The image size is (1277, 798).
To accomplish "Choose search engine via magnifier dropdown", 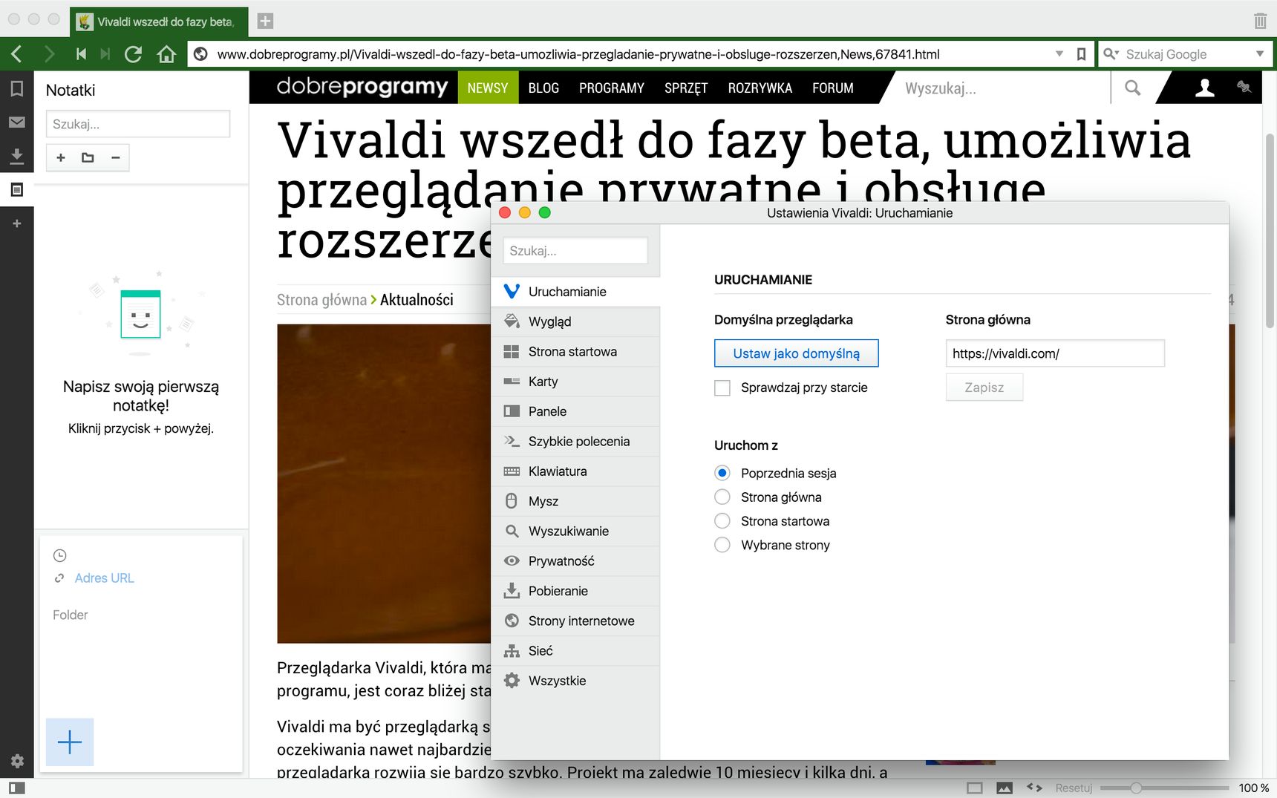I will click(x=1111, y=54).
